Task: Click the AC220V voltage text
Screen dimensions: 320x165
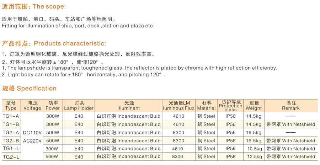Action: tap(32, 141)
